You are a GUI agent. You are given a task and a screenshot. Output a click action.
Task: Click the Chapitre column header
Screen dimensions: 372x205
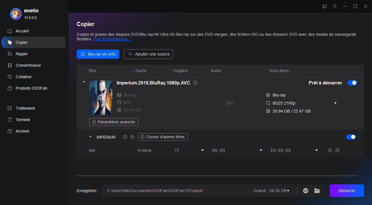point(180,71)
